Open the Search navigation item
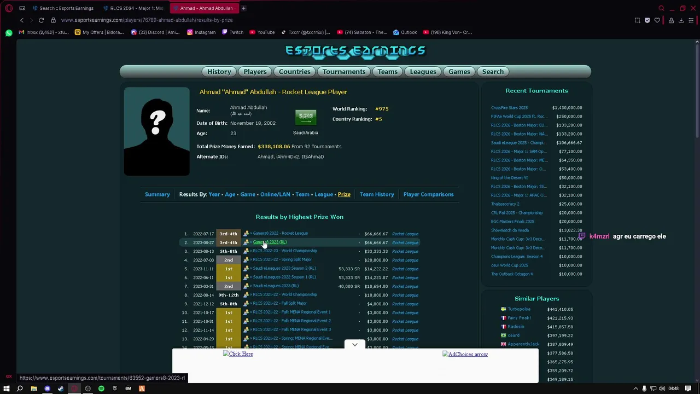 [x=493, y=72]
